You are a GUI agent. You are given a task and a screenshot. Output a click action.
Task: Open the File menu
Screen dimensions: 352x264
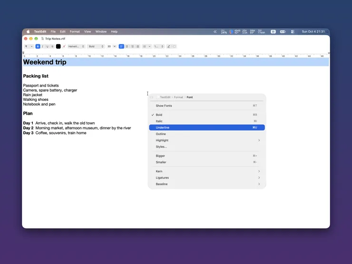coord(53,32)
